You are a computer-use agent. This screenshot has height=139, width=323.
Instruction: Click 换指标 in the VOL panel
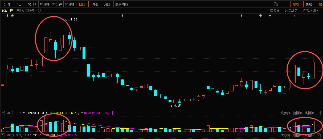click(x=309, y=113)
